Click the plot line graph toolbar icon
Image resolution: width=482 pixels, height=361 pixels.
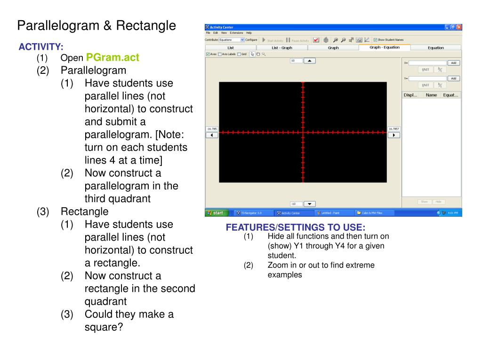(367, 40)
